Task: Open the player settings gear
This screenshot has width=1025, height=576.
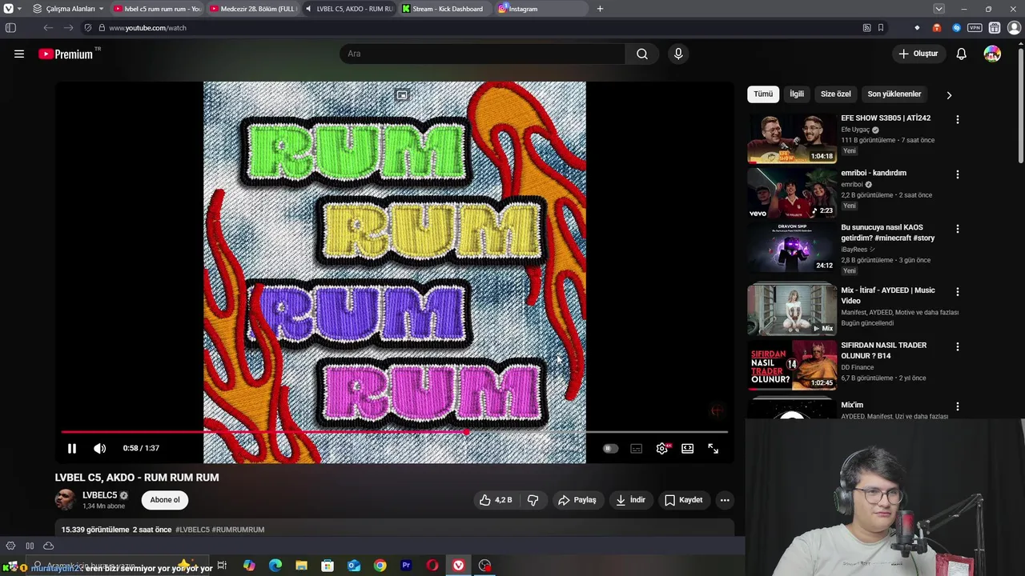Action: click(x=662, y=449)
